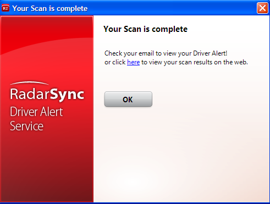Click the 'Your Scan is complete' heading

[x=145, y=29]
